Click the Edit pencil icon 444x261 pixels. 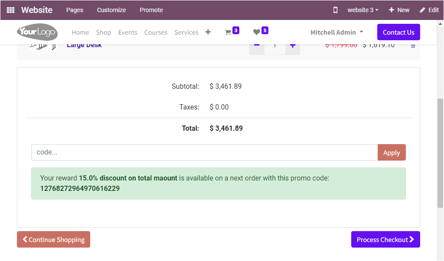[x=429, y=10]
